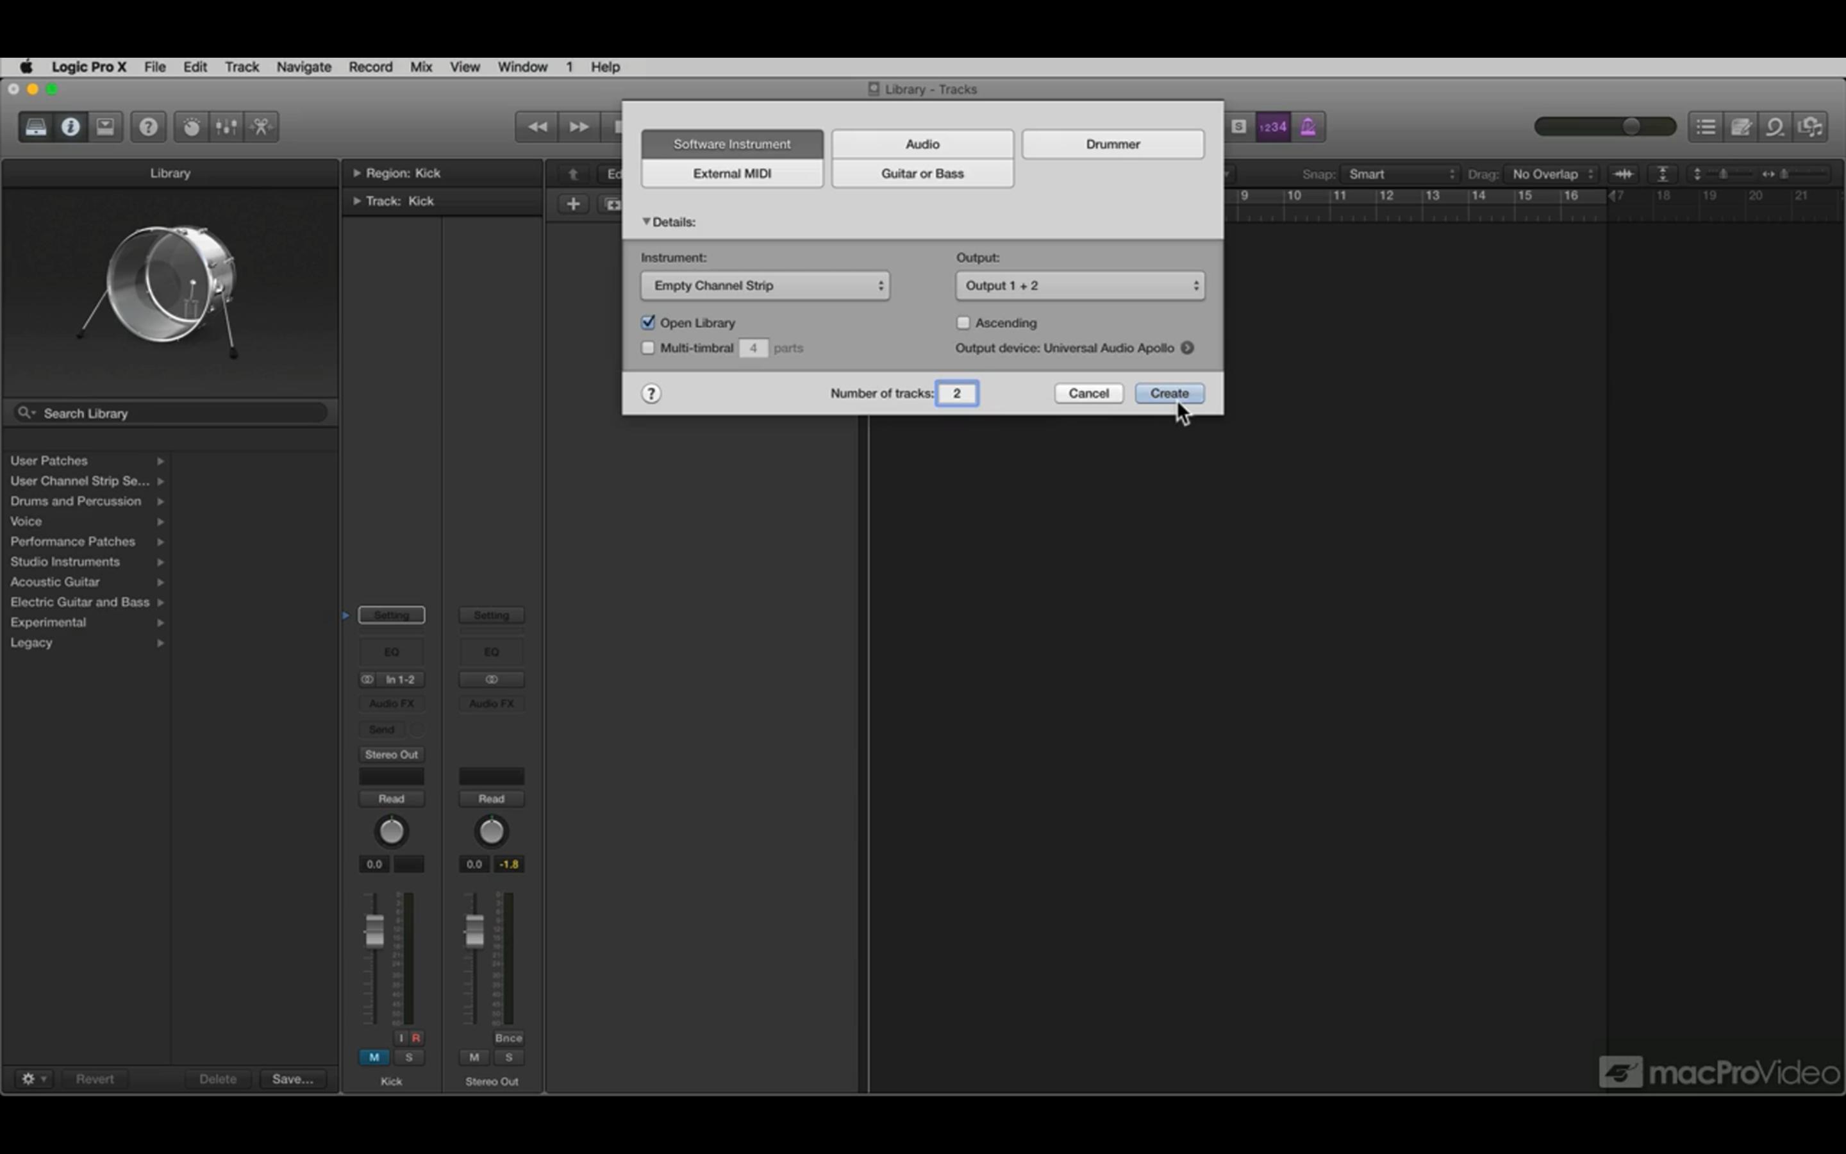Open the List Editors icon
Image resolution: width=1846 pixels, height=1154 pixels.
coord(1706,127)
